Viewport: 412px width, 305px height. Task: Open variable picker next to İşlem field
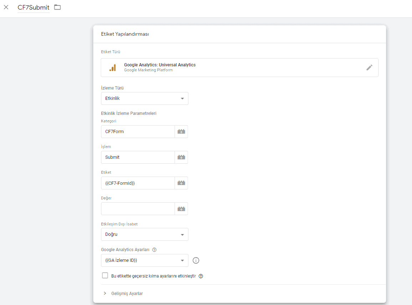pyautogui.click(x=181, y=157)
